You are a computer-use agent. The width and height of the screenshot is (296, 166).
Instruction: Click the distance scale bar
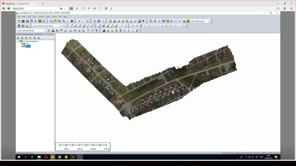pos(83,147)
